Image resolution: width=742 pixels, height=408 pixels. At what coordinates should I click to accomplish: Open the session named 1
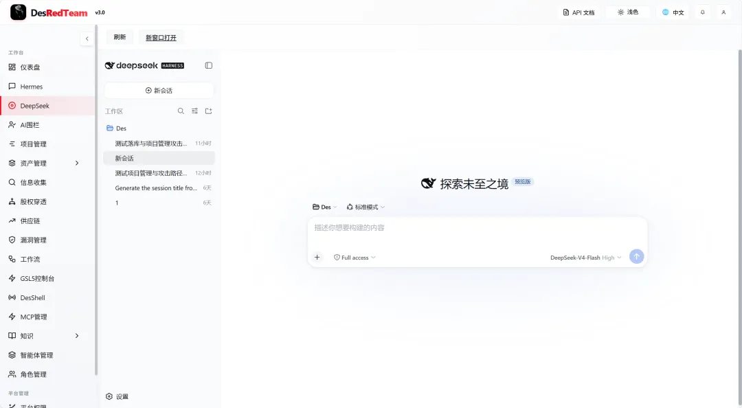(x=159, y=203)
